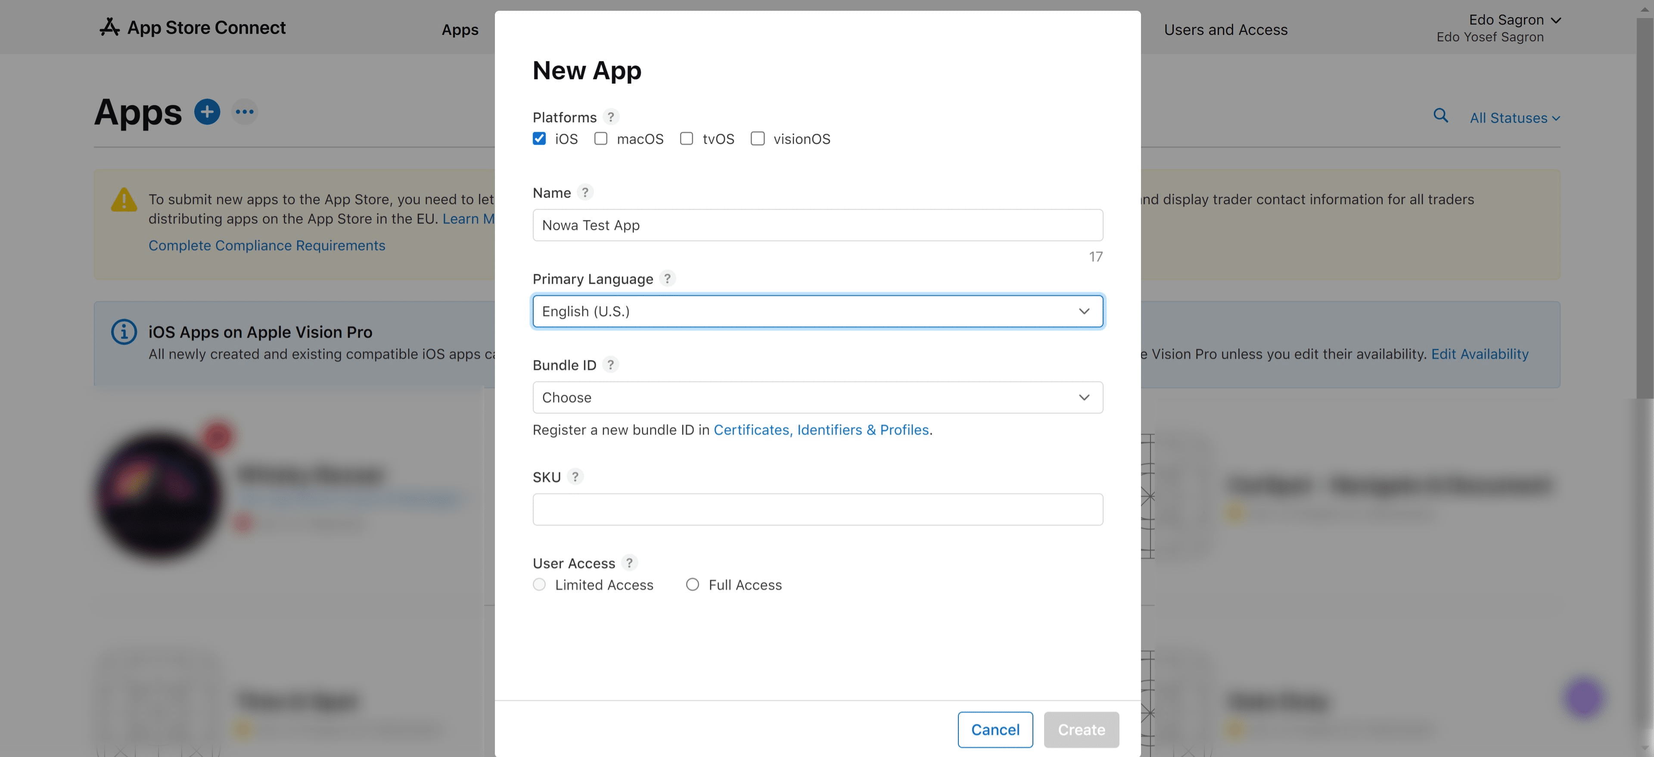Enable the macOS platform checkbox
Image resolution: width=1654 pixels, height=757 pixels.
pos(600,139)
